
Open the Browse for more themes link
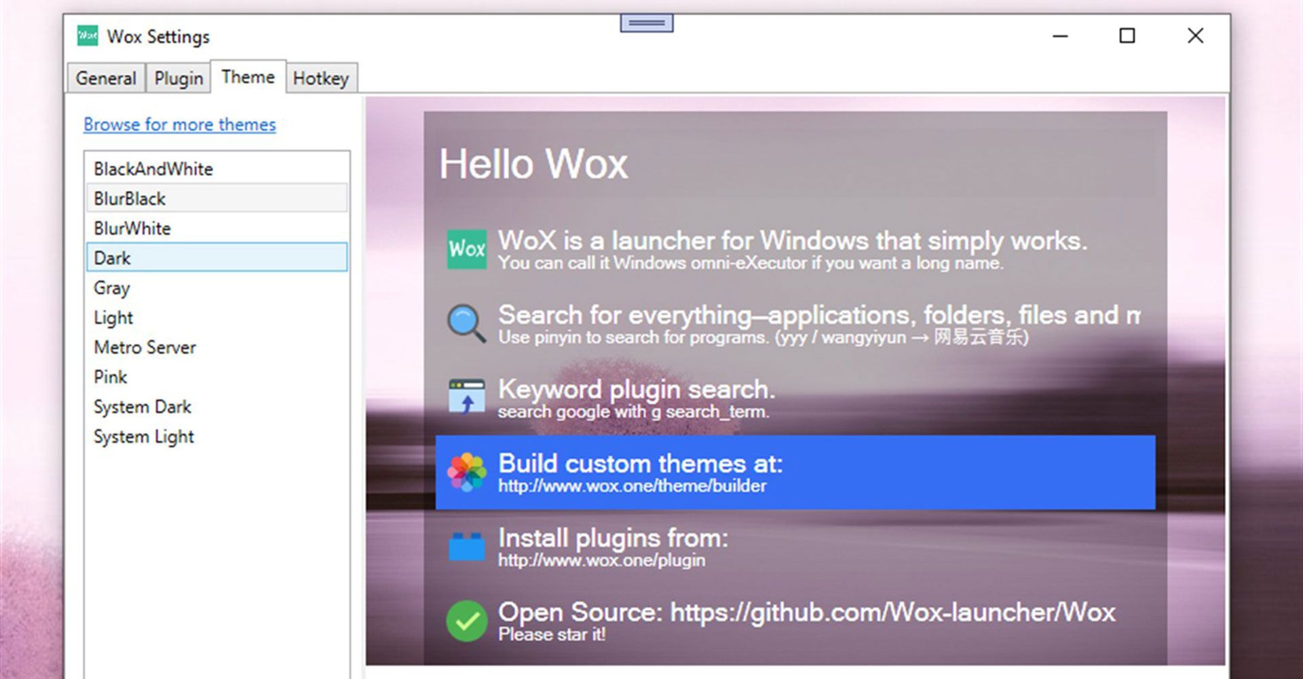pos(180,124)
